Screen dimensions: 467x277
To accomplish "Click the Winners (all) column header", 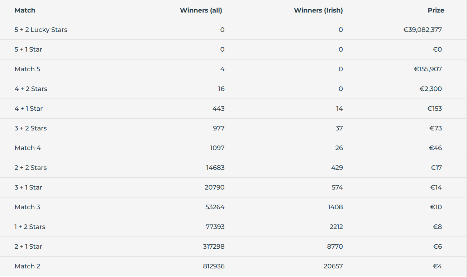I will click(x=201, y=10).
